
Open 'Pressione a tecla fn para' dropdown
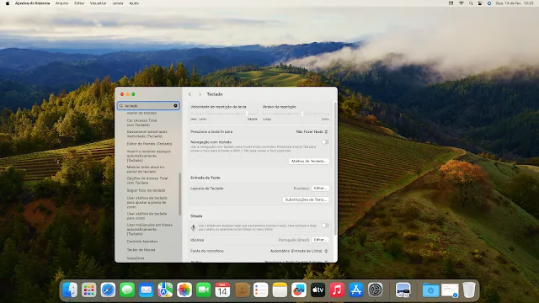(x=312, y=131)
